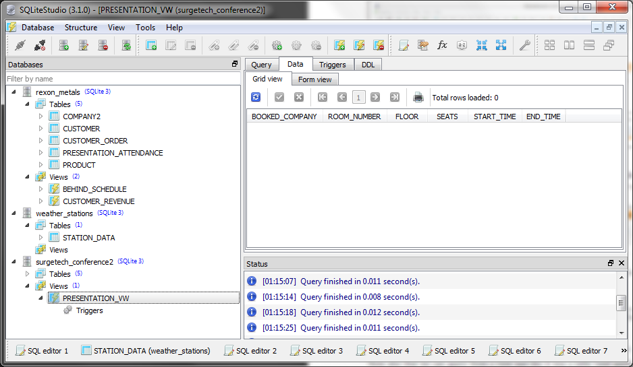The height and width of the screenshot is (367, 633).
Task: Expand the COMPANY2 table node
Action: [40, 116]
